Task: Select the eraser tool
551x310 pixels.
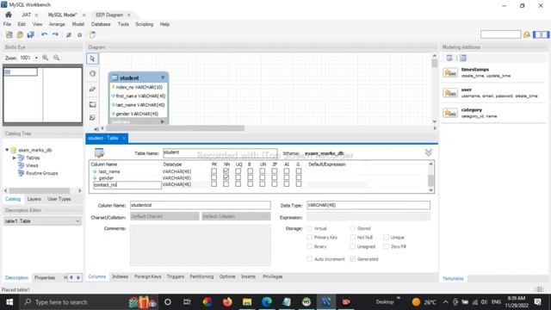Action: [92, 89]
